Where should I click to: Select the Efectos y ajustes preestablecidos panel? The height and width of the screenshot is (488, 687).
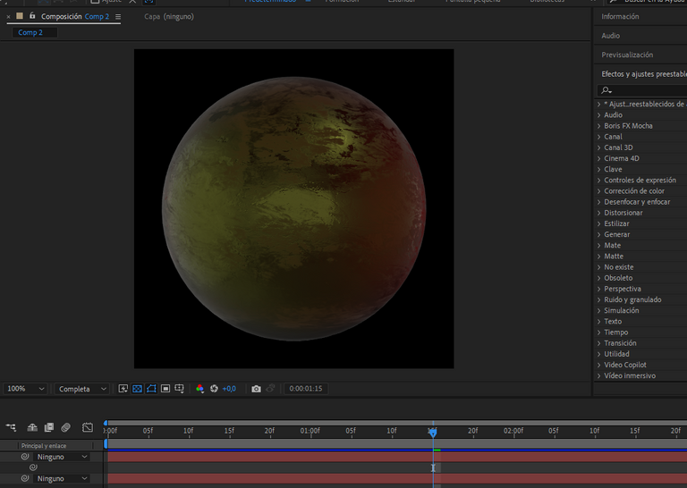(x=644, y=74)
